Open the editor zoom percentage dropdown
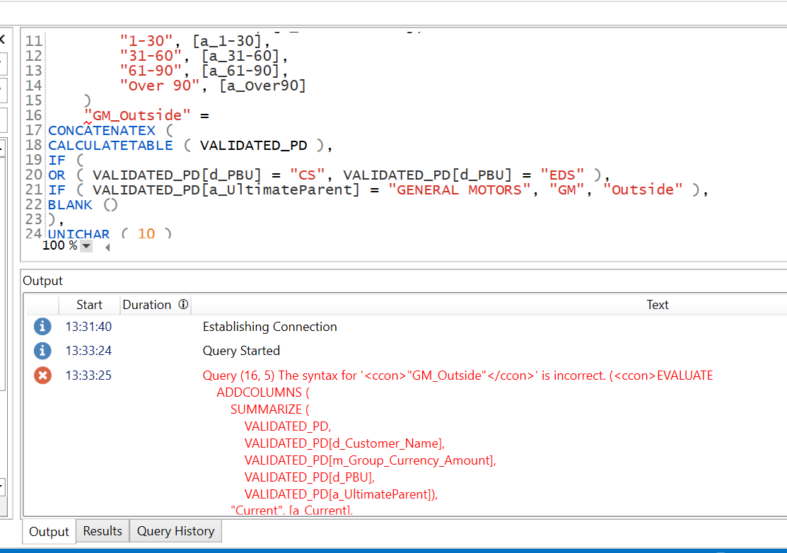Screen dimensions: 787x553 (86, 246)
